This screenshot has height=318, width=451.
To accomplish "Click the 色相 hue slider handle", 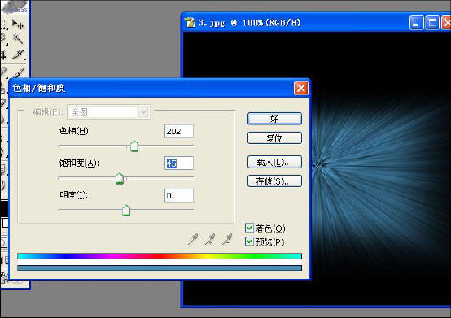I will click(x=134, y=146).
